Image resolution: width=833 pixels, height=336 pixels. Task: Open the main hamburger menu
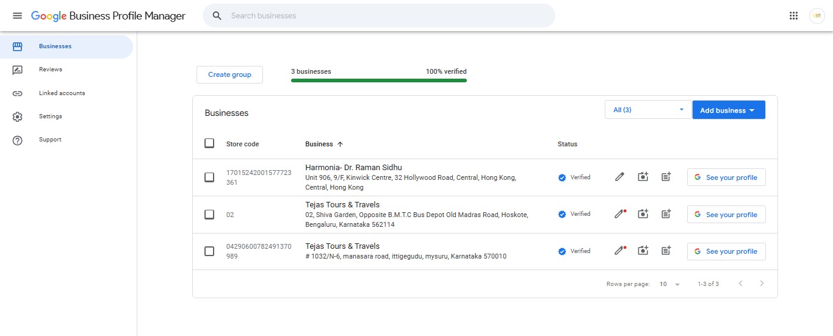point(17,16)
